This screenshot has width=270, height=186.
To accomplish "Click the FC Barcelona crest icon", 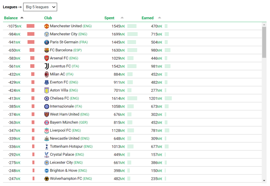I will (x=46, y=50).
